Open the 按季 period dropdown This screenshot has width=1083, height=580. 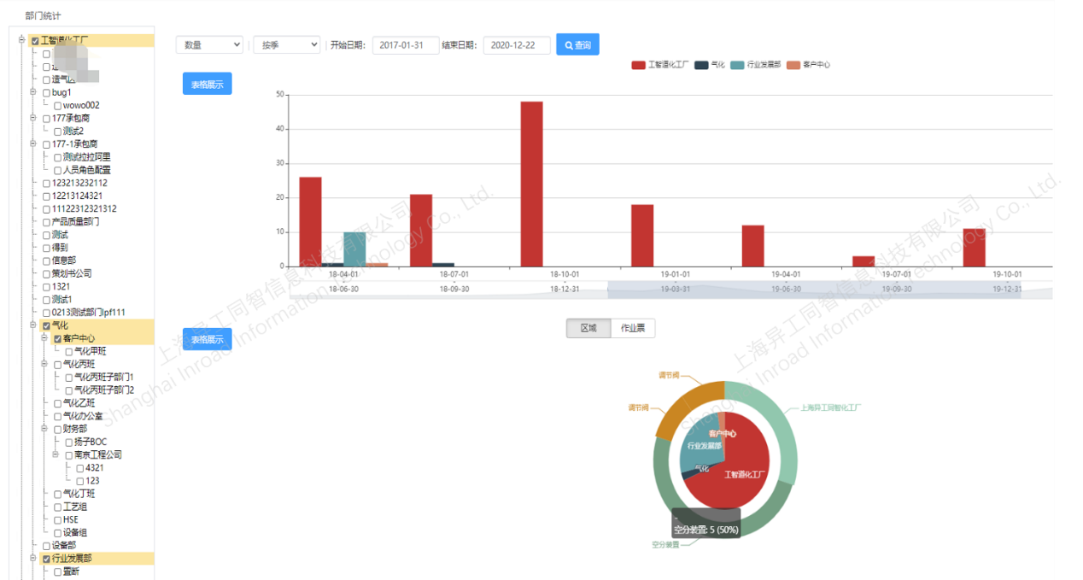[286, 44]
